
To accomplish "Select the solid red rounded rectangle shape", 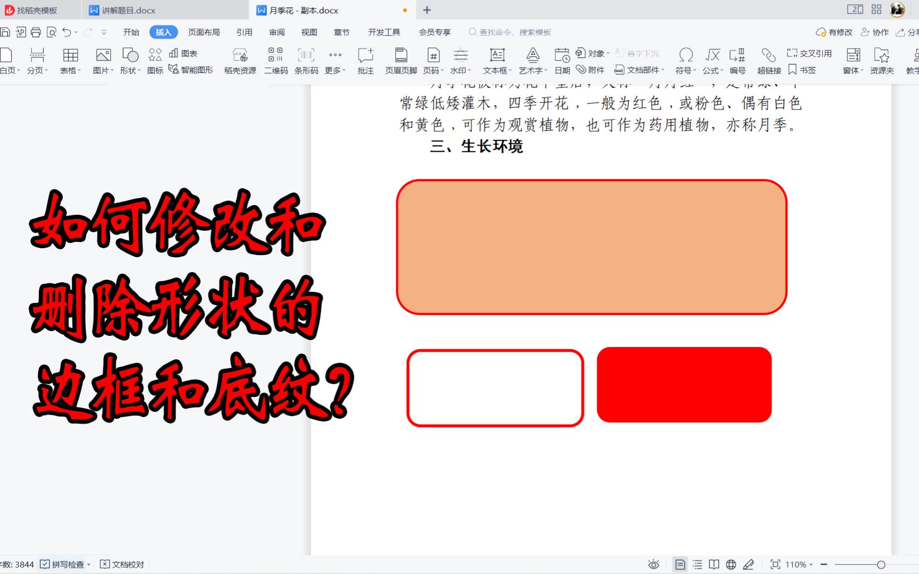I will click(684, 385).
